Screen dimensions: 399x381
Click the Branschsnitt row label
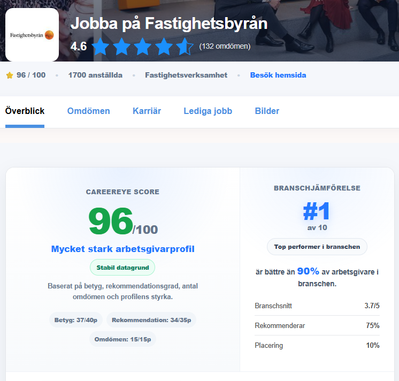(x=273, y=306)
